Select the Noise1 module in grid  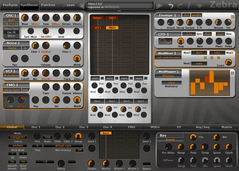point(98,18)
